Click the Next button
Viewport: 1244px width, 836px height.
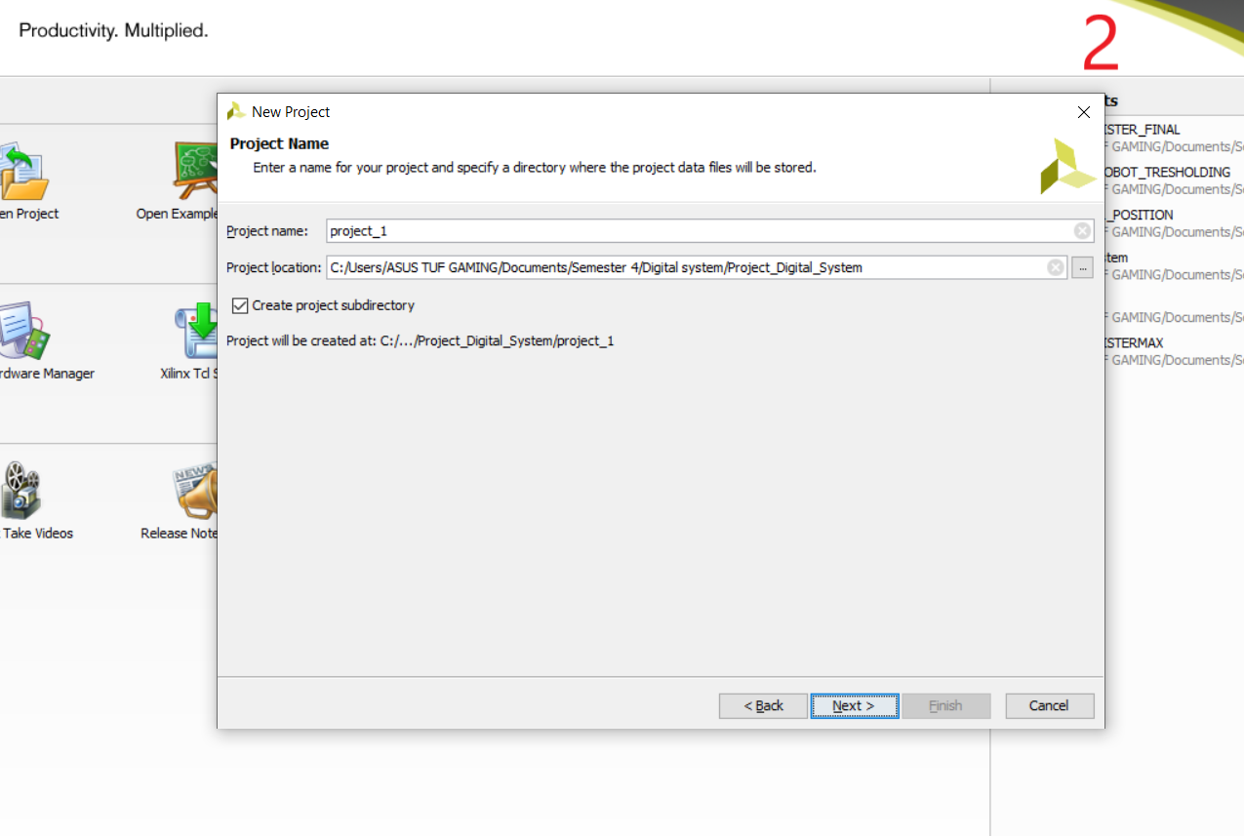(x=854, y=705)
